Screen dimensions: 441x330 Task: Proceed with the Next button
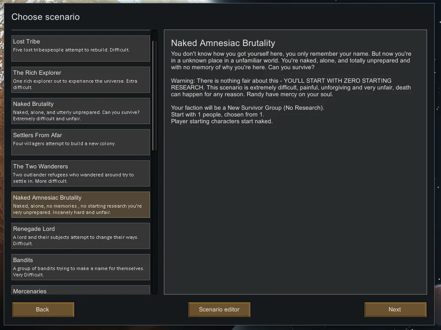click(x=395, y=309)
